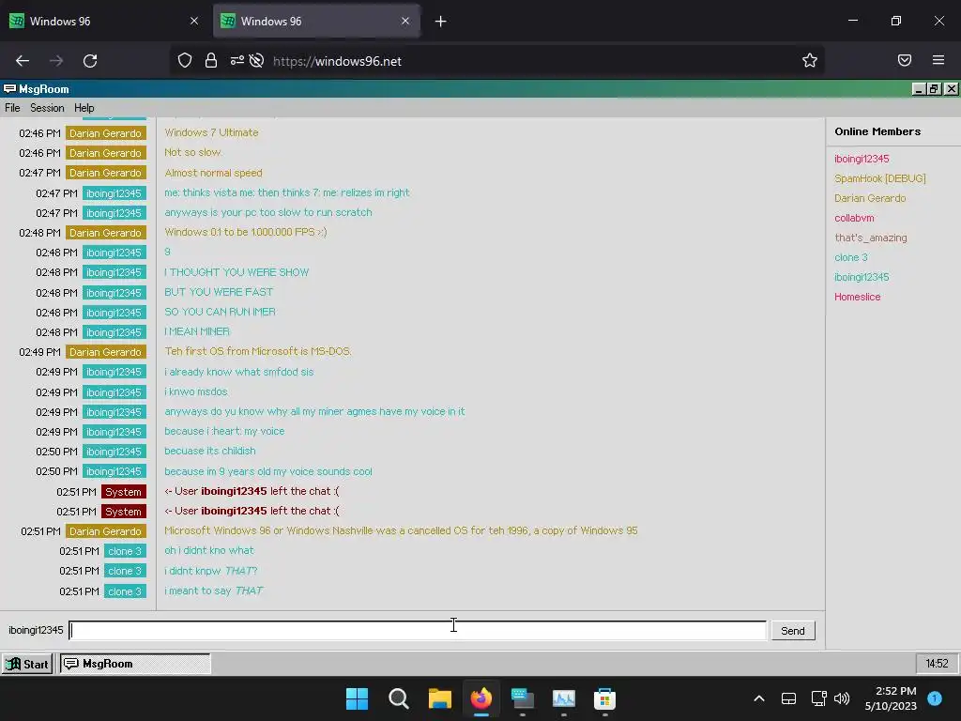Minimize the MsgRoom window

tap(918, 89)
